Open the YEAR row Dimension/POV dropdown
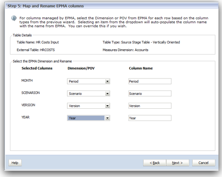Image resolution: width=222 pixels, height=177 pixels. click(89, 118)
